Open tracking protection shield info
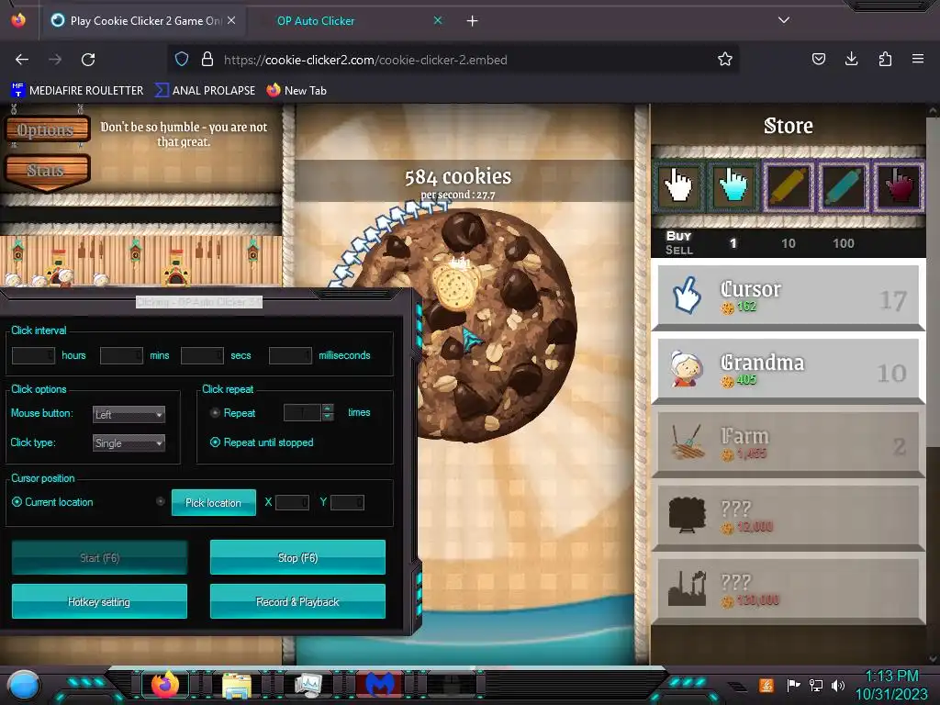Image resolution: width=940 pixels, height=705 pixels. (182, 59)
